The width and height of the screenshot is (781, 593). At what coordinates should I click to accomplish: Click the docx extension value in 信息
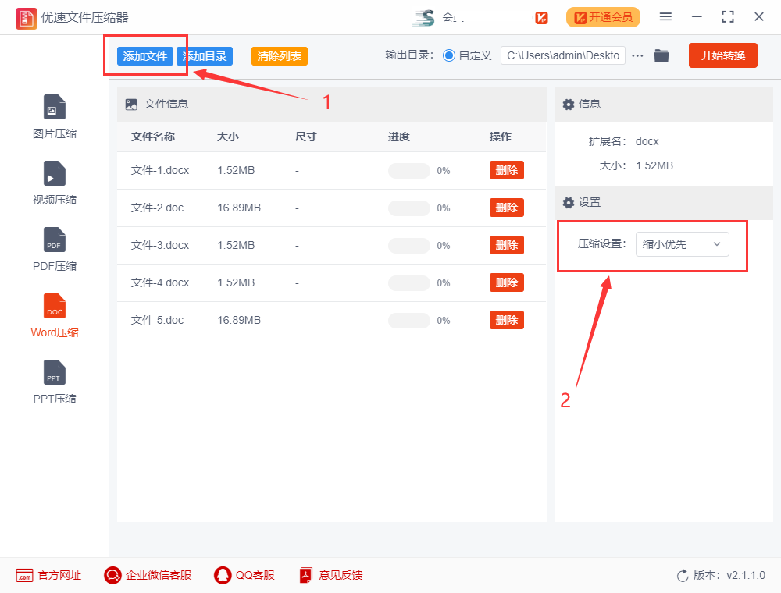(647, 142)
